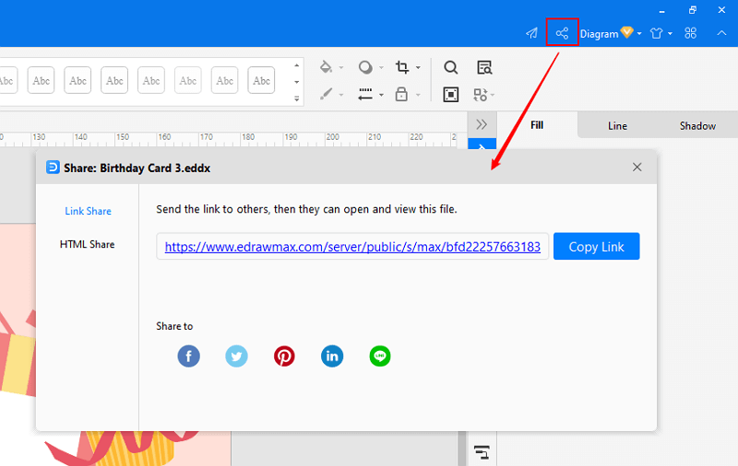The image size is (738, 466).
Task: Select Link Share in the dialog sidebar
Action: 88,212
